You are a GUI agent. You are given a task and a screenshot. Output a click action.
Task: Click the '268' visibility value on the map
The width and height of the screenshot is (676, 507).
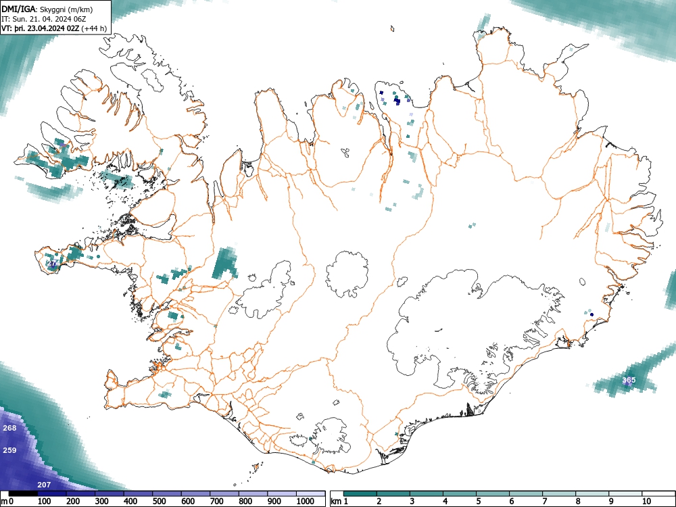[x=9, y=428]
